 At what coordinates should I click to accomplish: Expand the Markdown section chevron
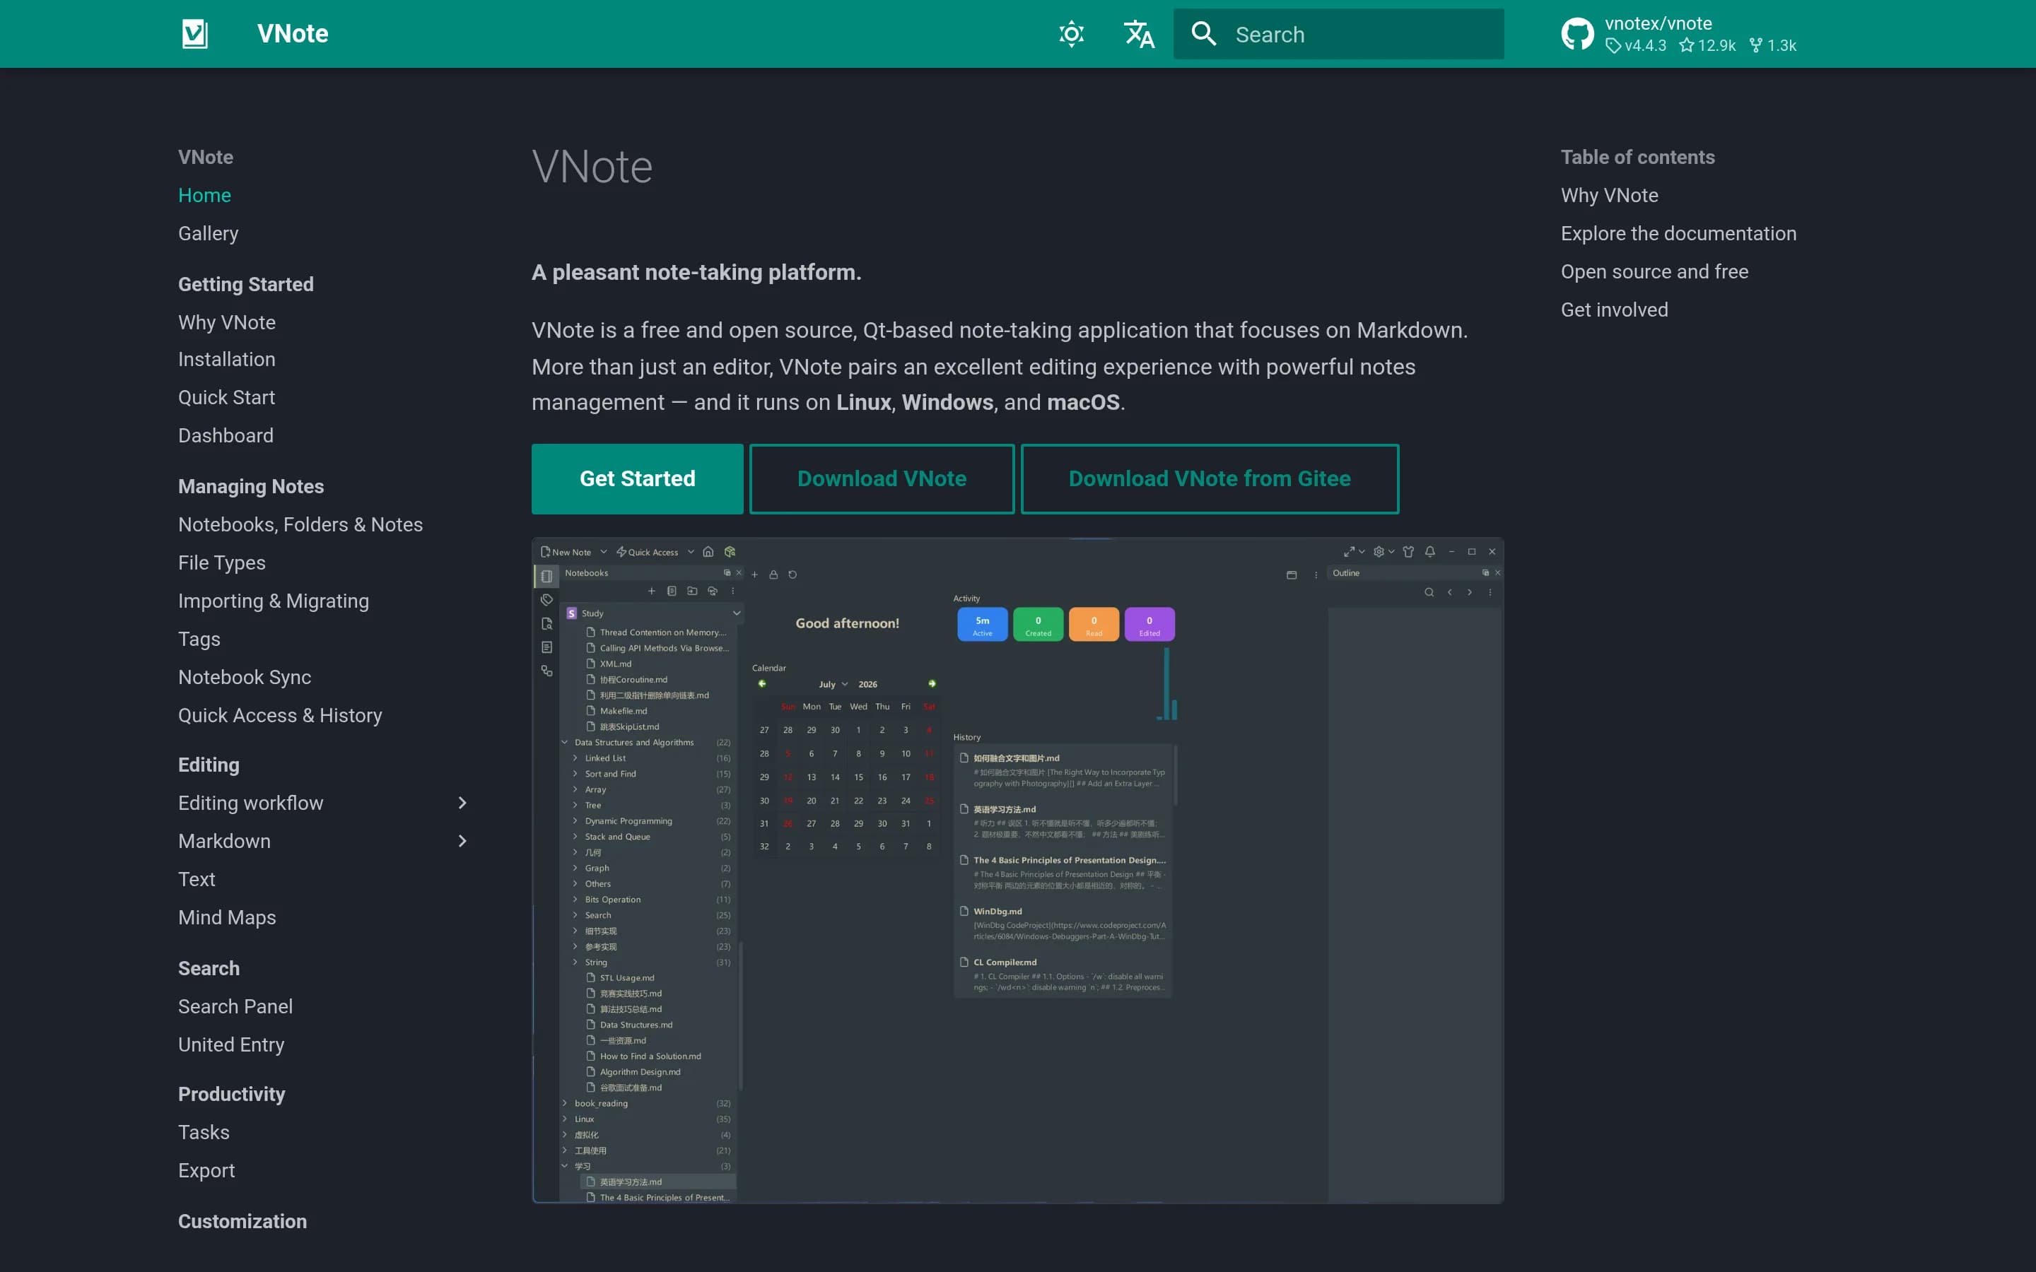(x=462, y=840)
